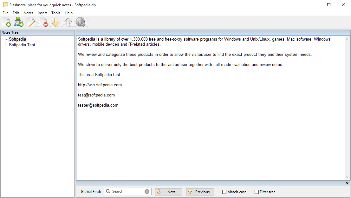The height and width of the screenshot is (198, 351).
Task: Select the Softpedia note in tree
Action: coord(17,39)
